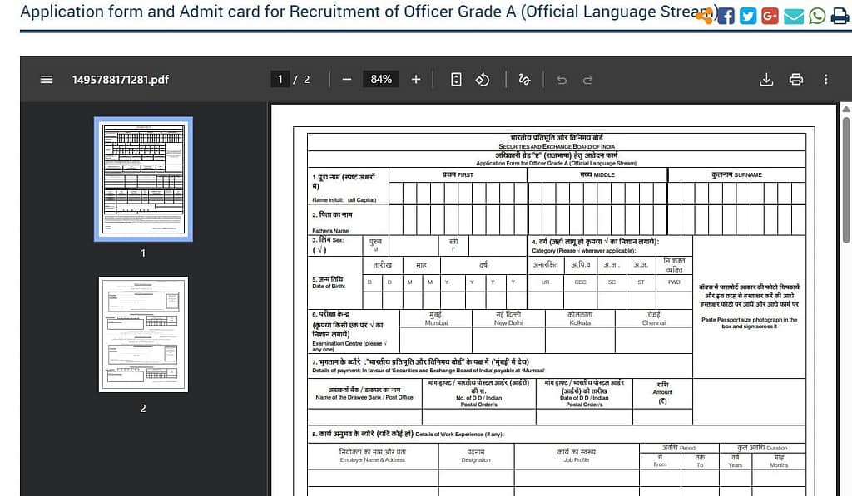Viewport: 852px width, 496px height.
Task: Click the 'Kolkata' examination centre cell
Action: (580, 318)
